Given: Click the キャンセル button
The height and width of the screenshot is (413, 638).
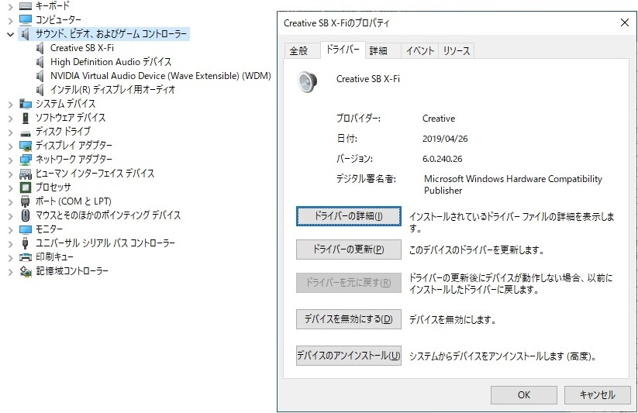Looking at the screenshot, I should coord(597,394).
